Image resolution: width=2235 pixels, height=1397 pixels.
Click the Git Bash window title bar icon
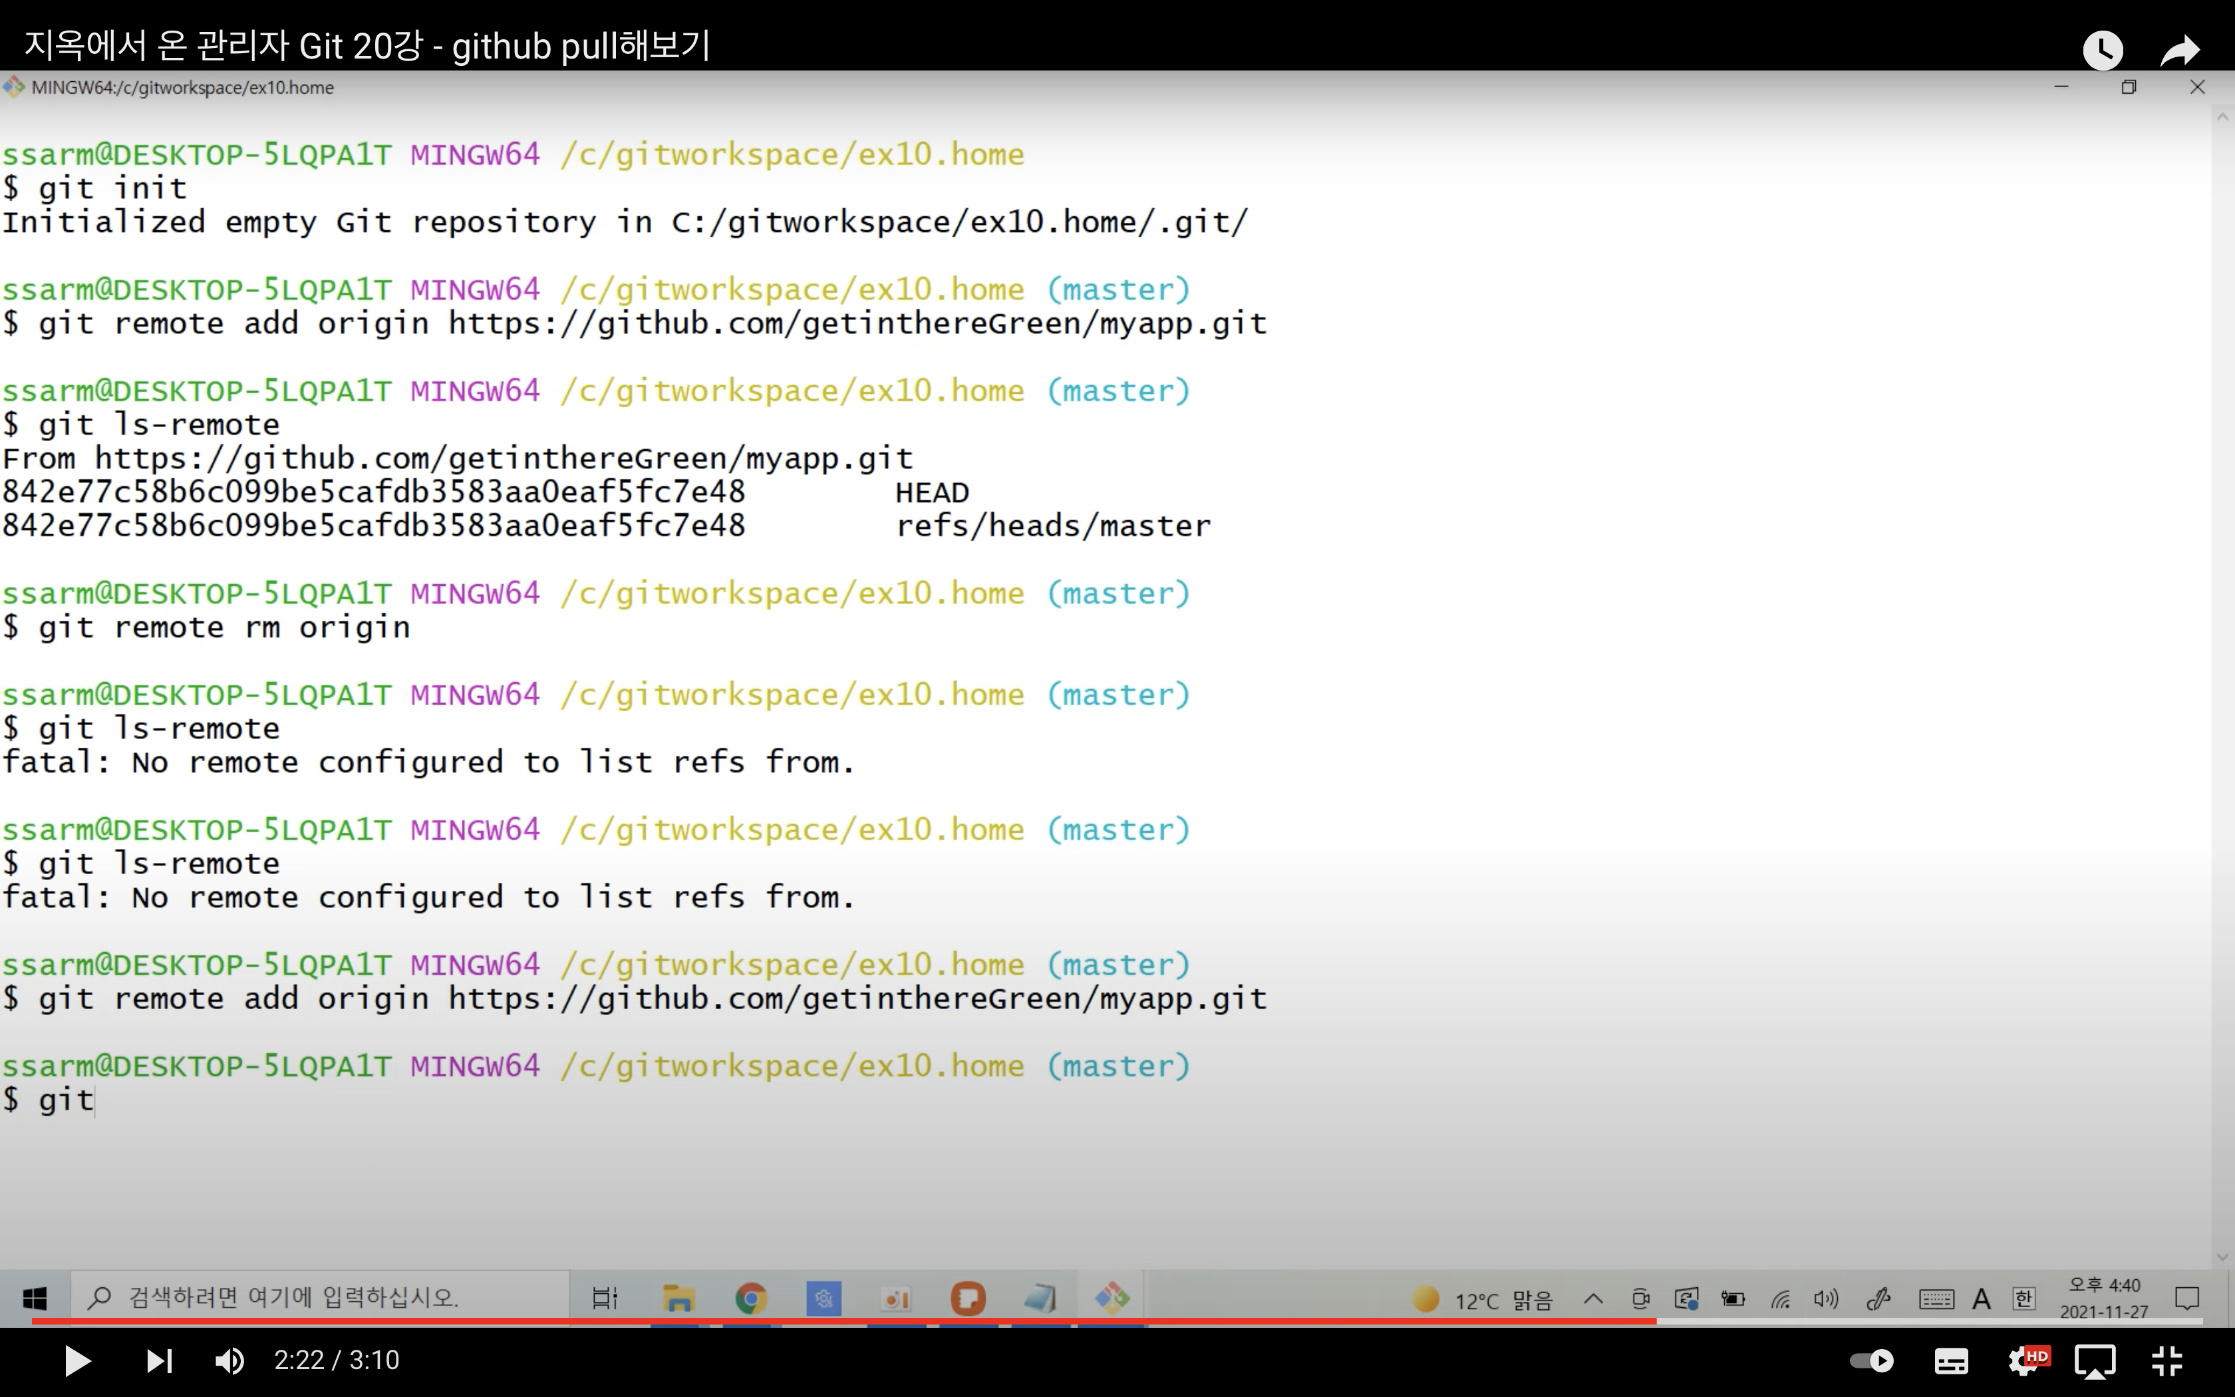tap(14, 87)
